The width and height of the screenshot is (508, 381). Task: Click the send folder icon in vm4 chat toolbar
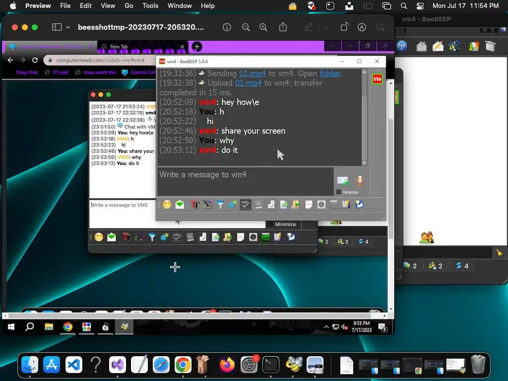pyautogui.click(x=296, y=204)
